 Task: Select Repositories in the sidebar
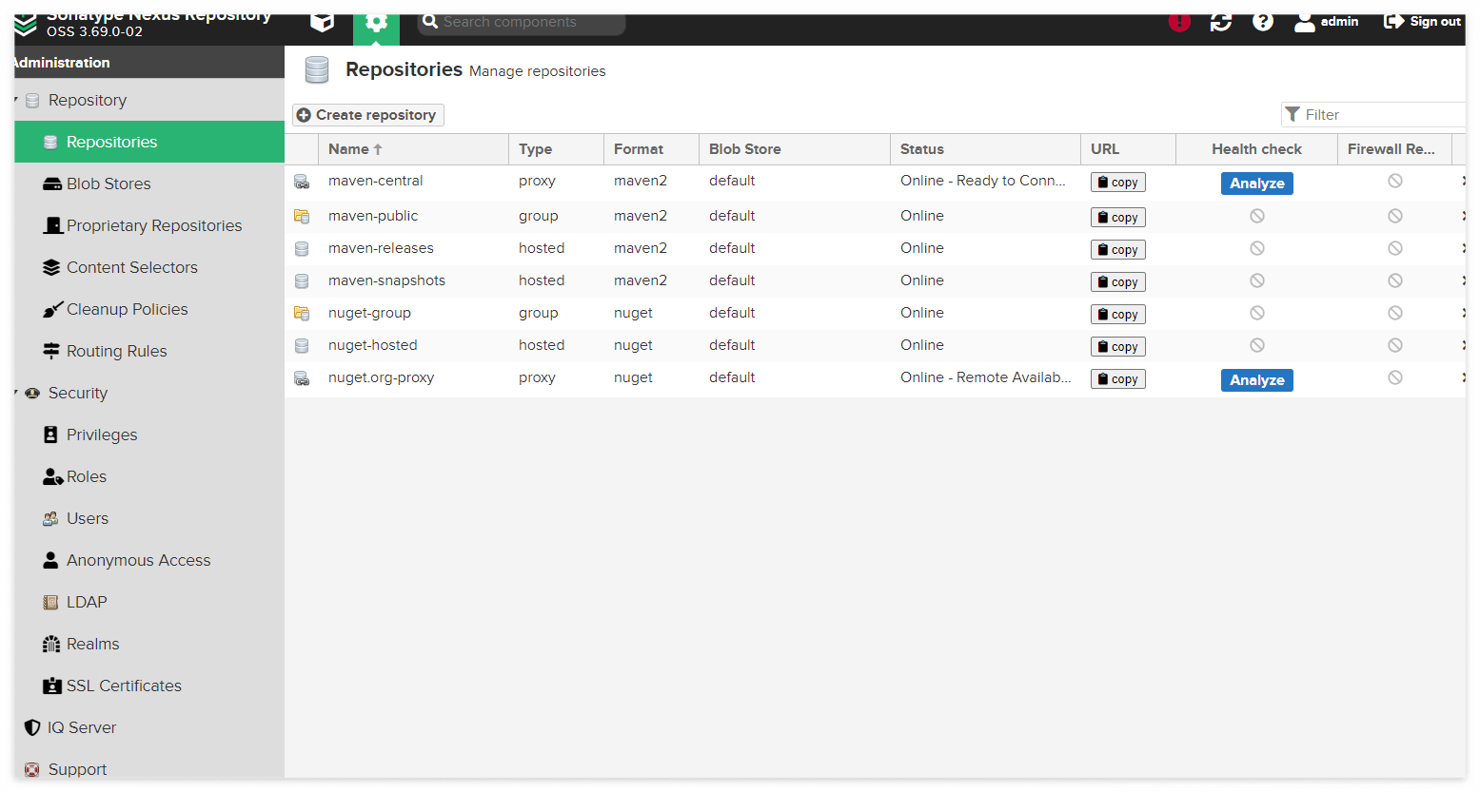tap(149, 142)
